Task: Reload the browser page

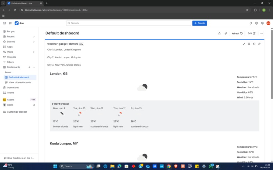Action: [15, 10]
